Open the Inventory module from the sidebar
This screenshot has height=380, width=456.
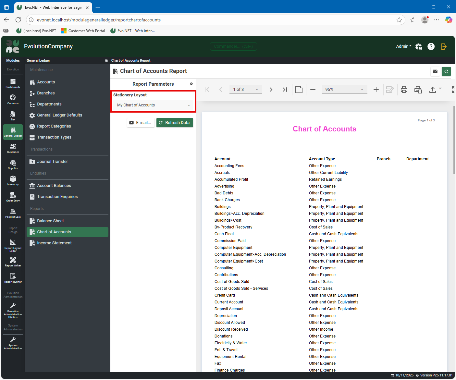click(13, 181)
